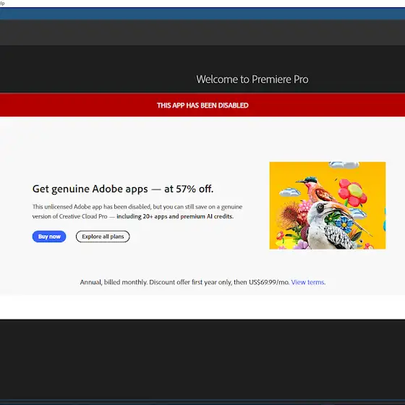Click the dark gray menu bar strip
This screenshot has width=405, height=405.
[202, 33]
